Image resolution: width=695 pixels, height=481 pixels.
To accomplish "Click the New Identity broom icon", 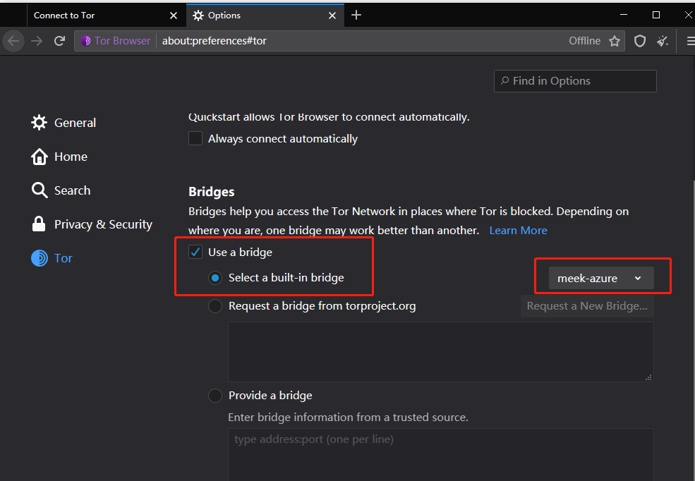I will tap(663, 41).
